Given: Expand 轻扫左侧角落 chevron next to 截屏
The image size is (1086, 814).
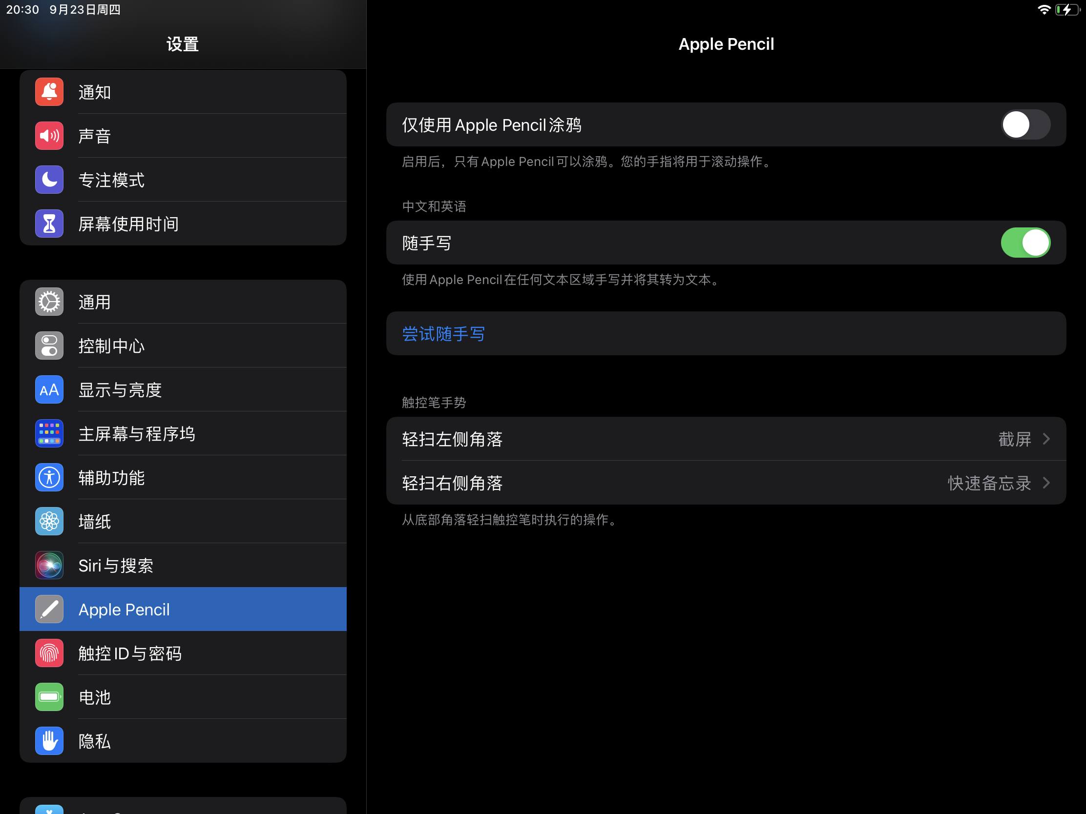Looking at the screenshot, I should [1046, 439].
